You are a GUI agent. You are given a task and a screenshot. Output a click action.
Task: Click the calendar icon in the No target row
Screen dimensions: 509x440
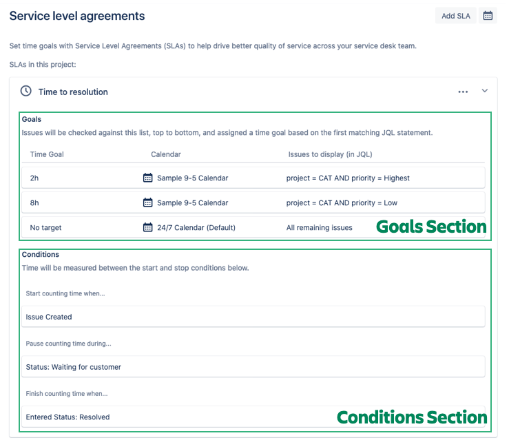click(x=147, y=227)
